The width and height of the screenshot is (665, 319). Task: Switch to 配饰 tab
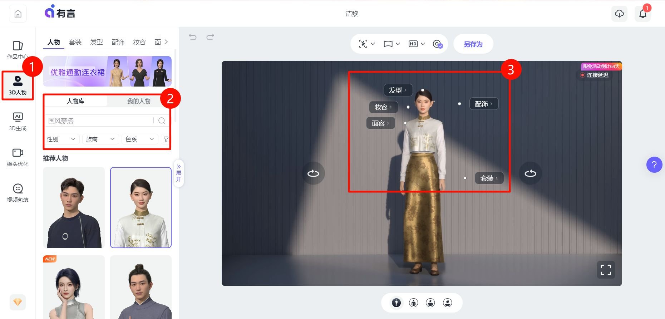(118, 42)
